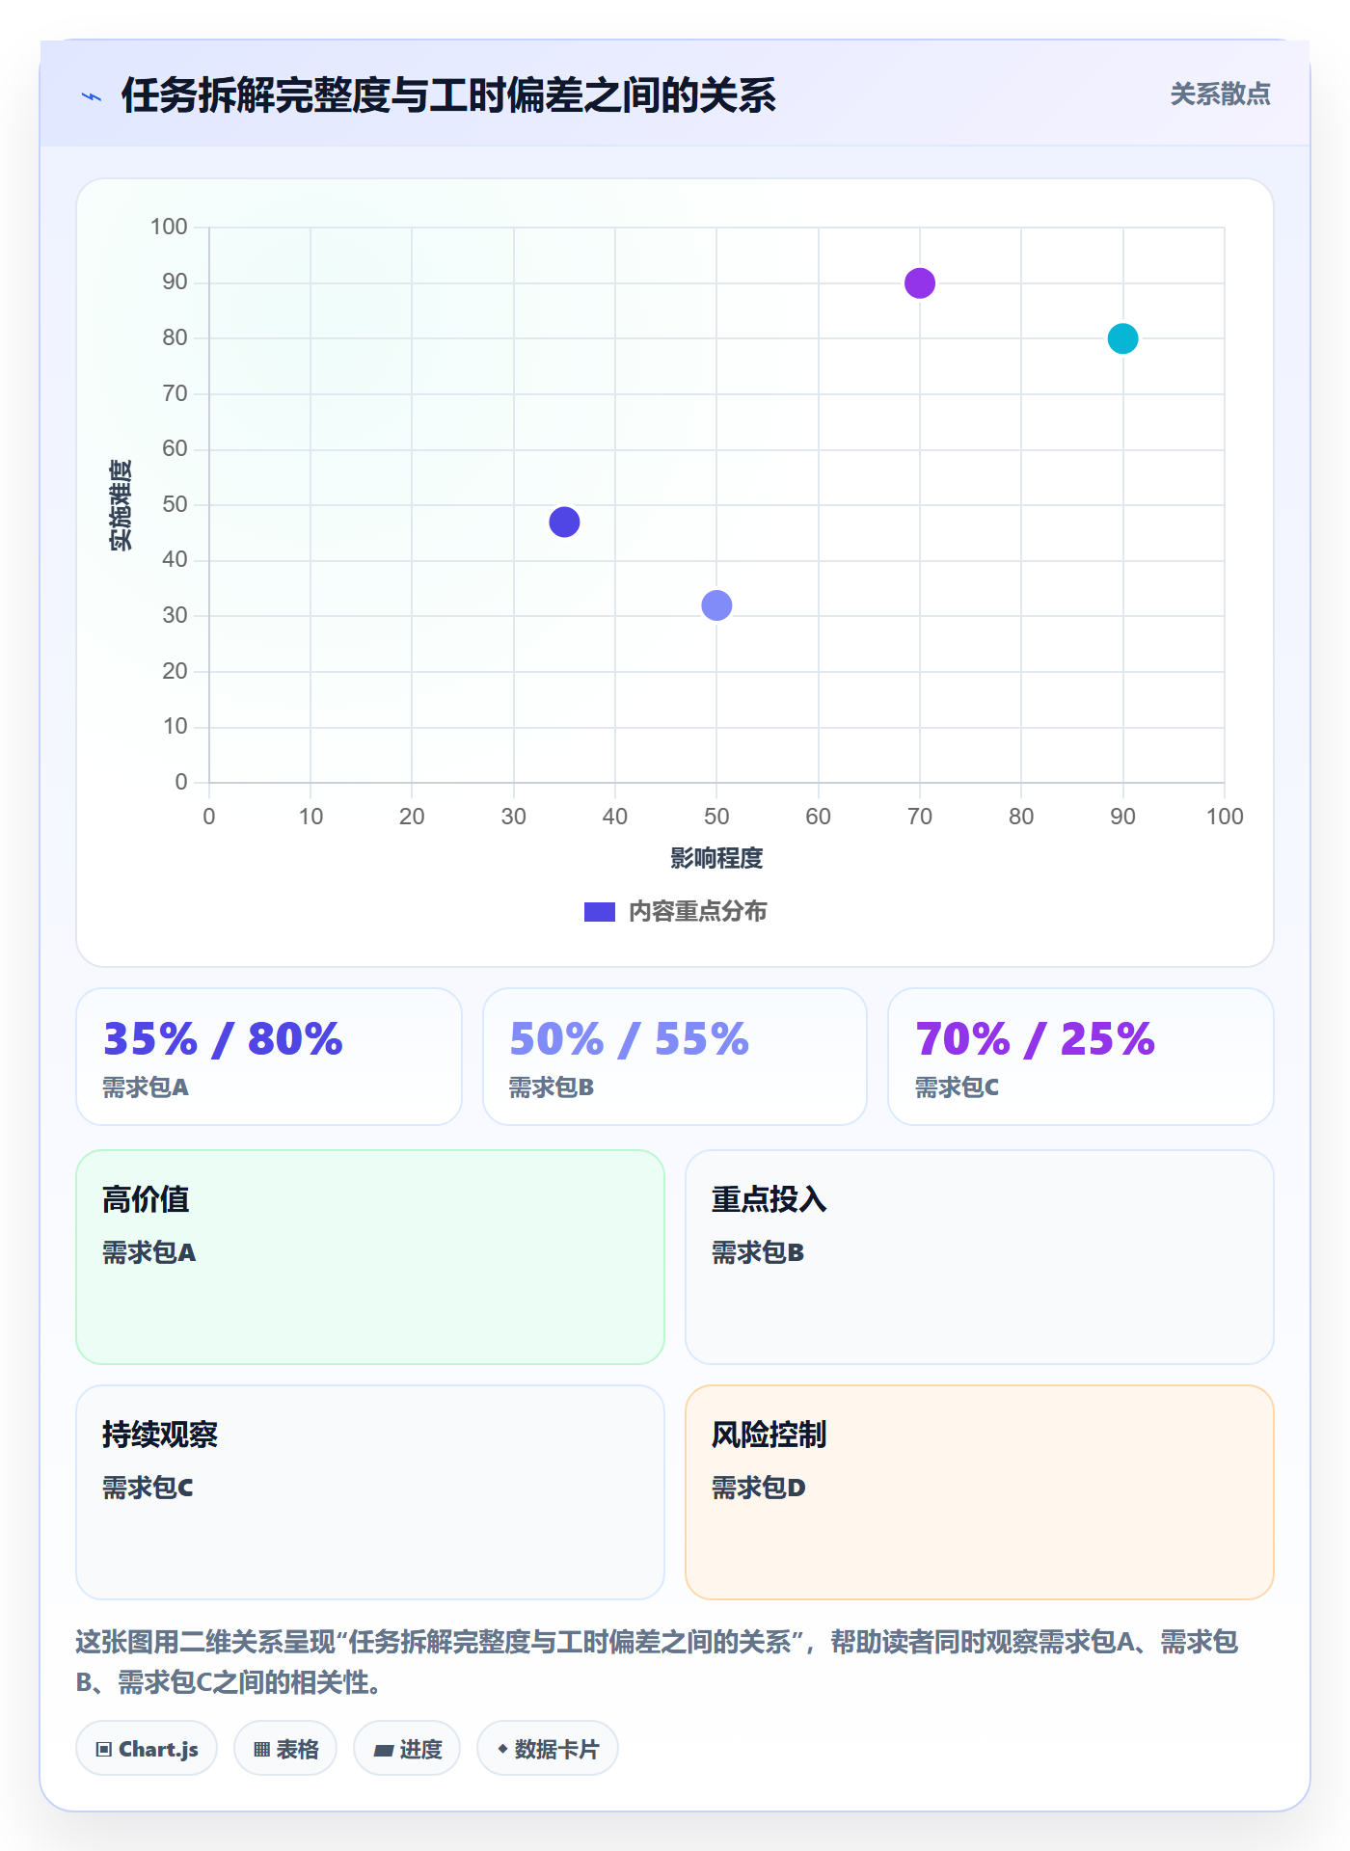
Task: Toggle the 内容重点分布 legend color box
Action: (599, 912)
